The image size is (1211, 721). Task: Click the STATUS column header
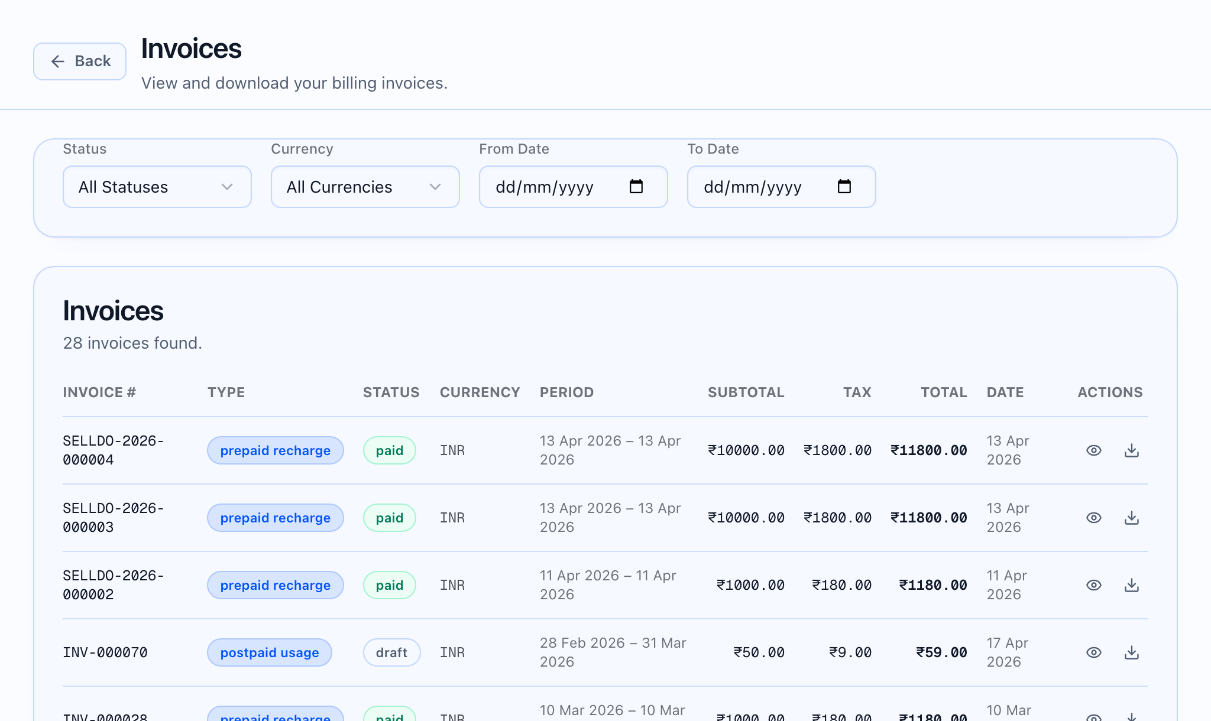(391, 392)
